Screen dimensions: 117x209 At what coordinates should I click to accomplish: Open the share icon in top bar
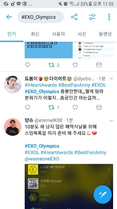[x=74, y=17]
